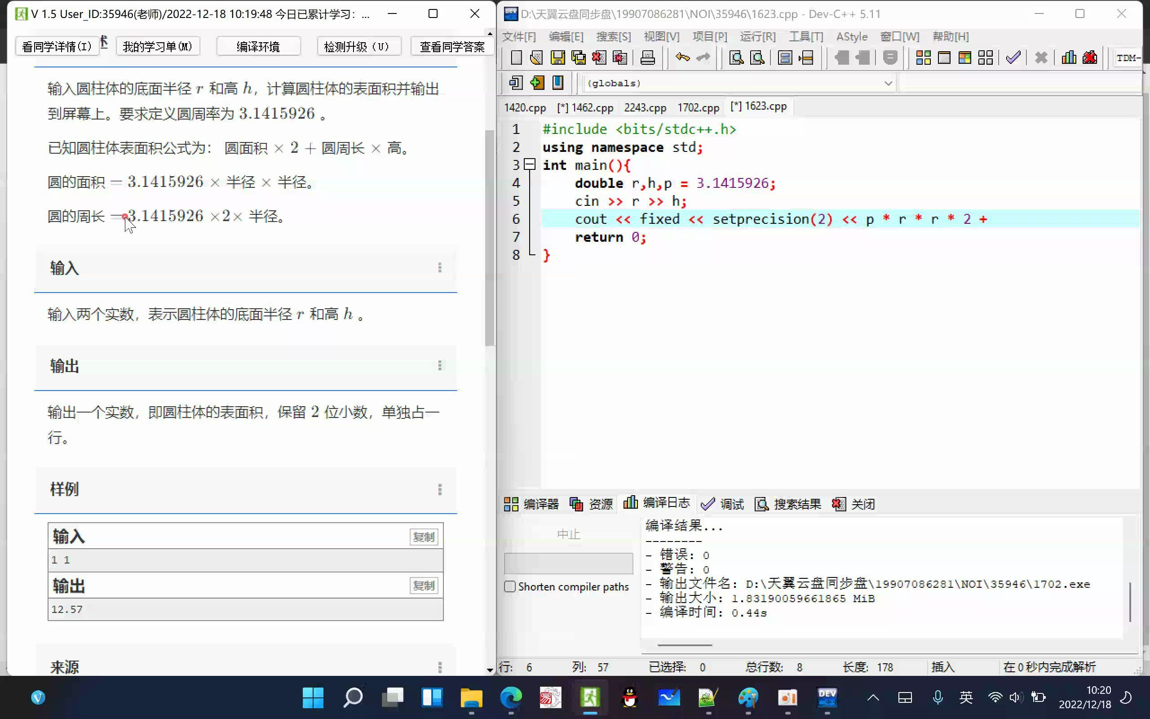Save the current file with the floppy icon
The height and width of the screenshot is (719, 1150).
pyautogui.click(x=557, y=58)
